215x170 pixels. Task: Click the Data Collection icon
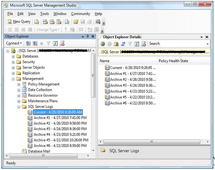24,90
